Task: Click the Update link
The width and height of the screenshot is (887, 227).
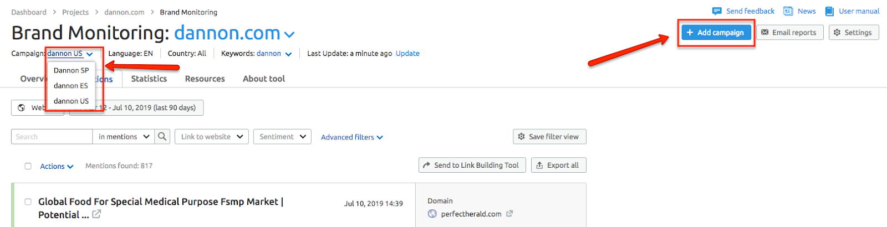Action: 407,54
